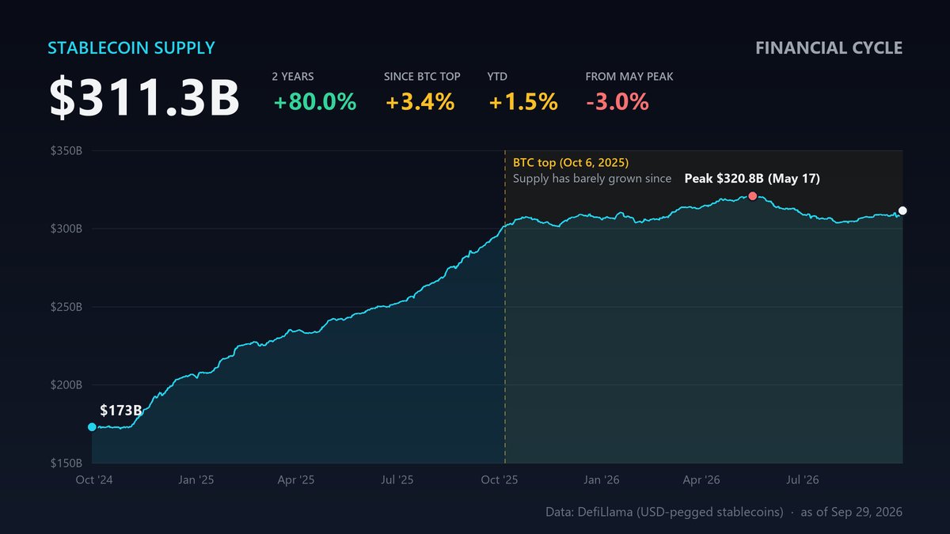Click the Jan '26 x-axis label

602,480
